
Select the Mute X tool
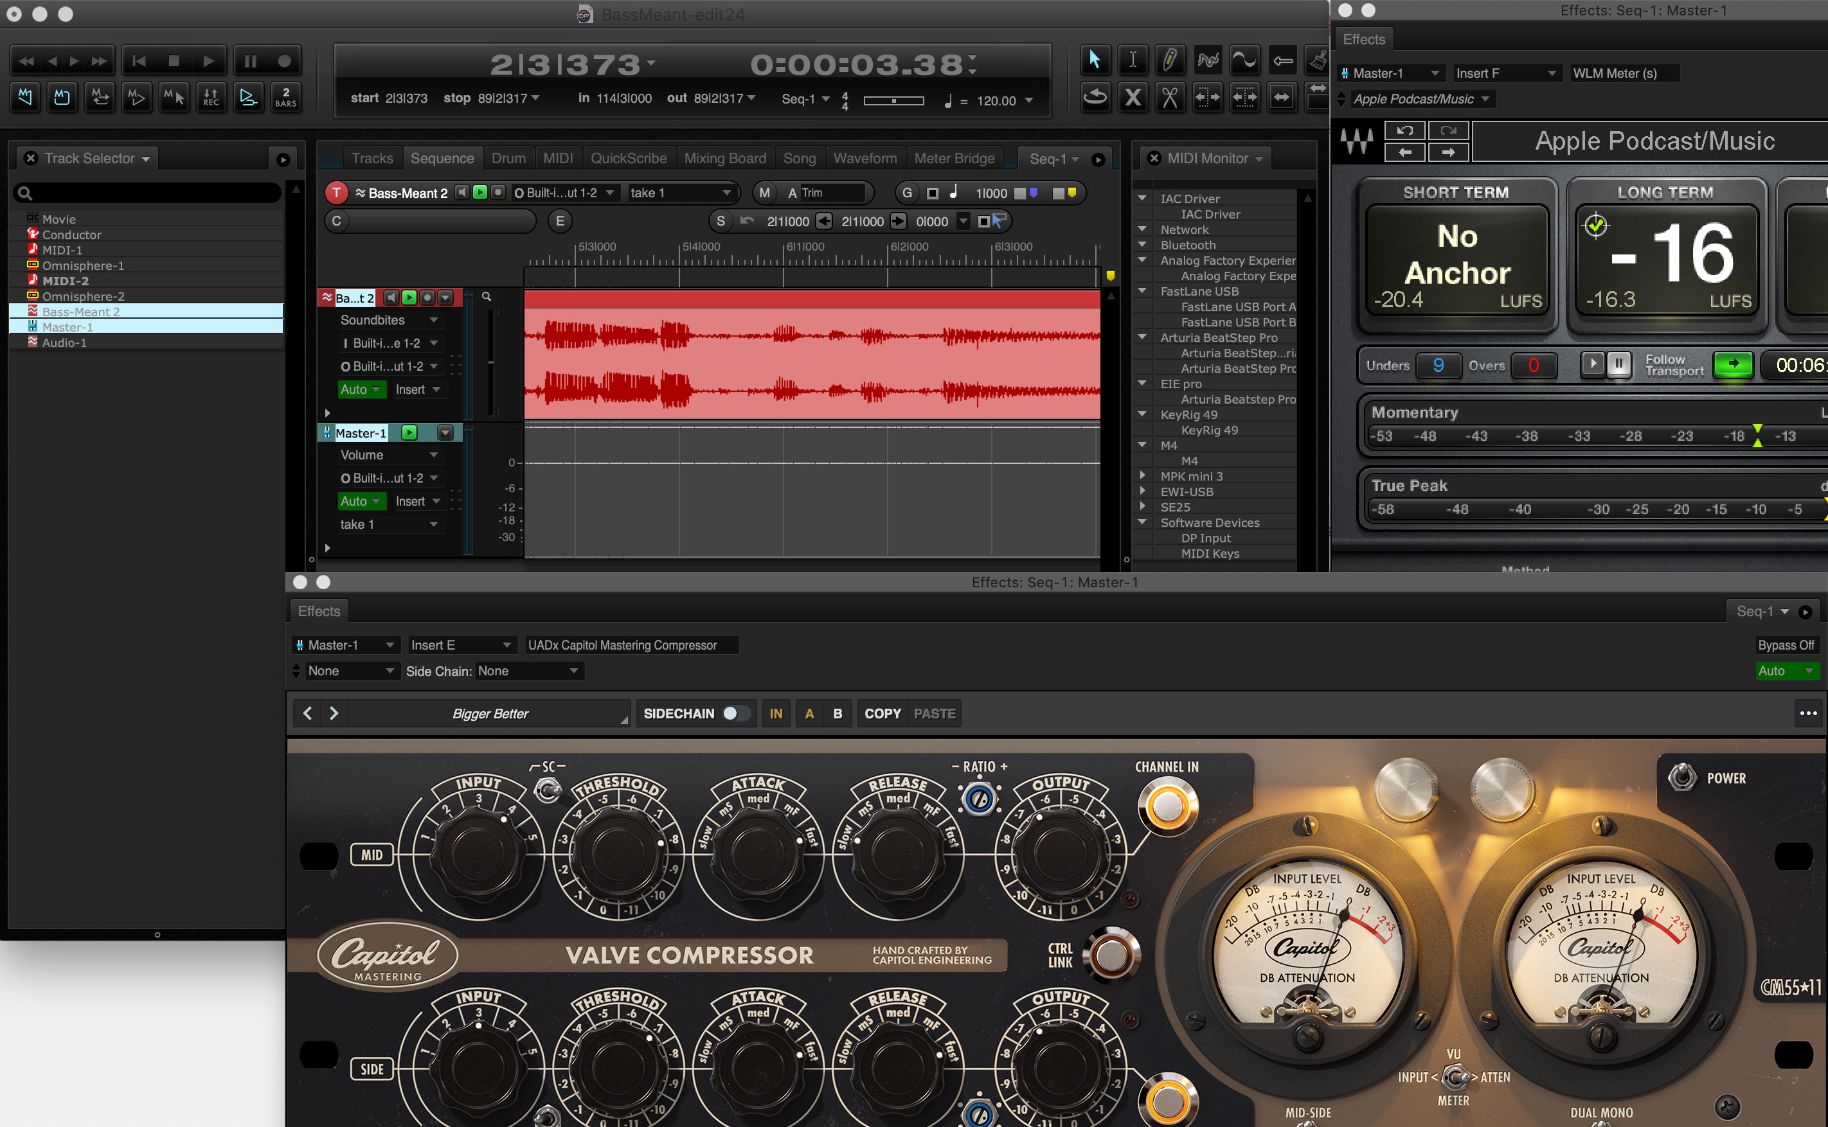[x=1133, y=97]
